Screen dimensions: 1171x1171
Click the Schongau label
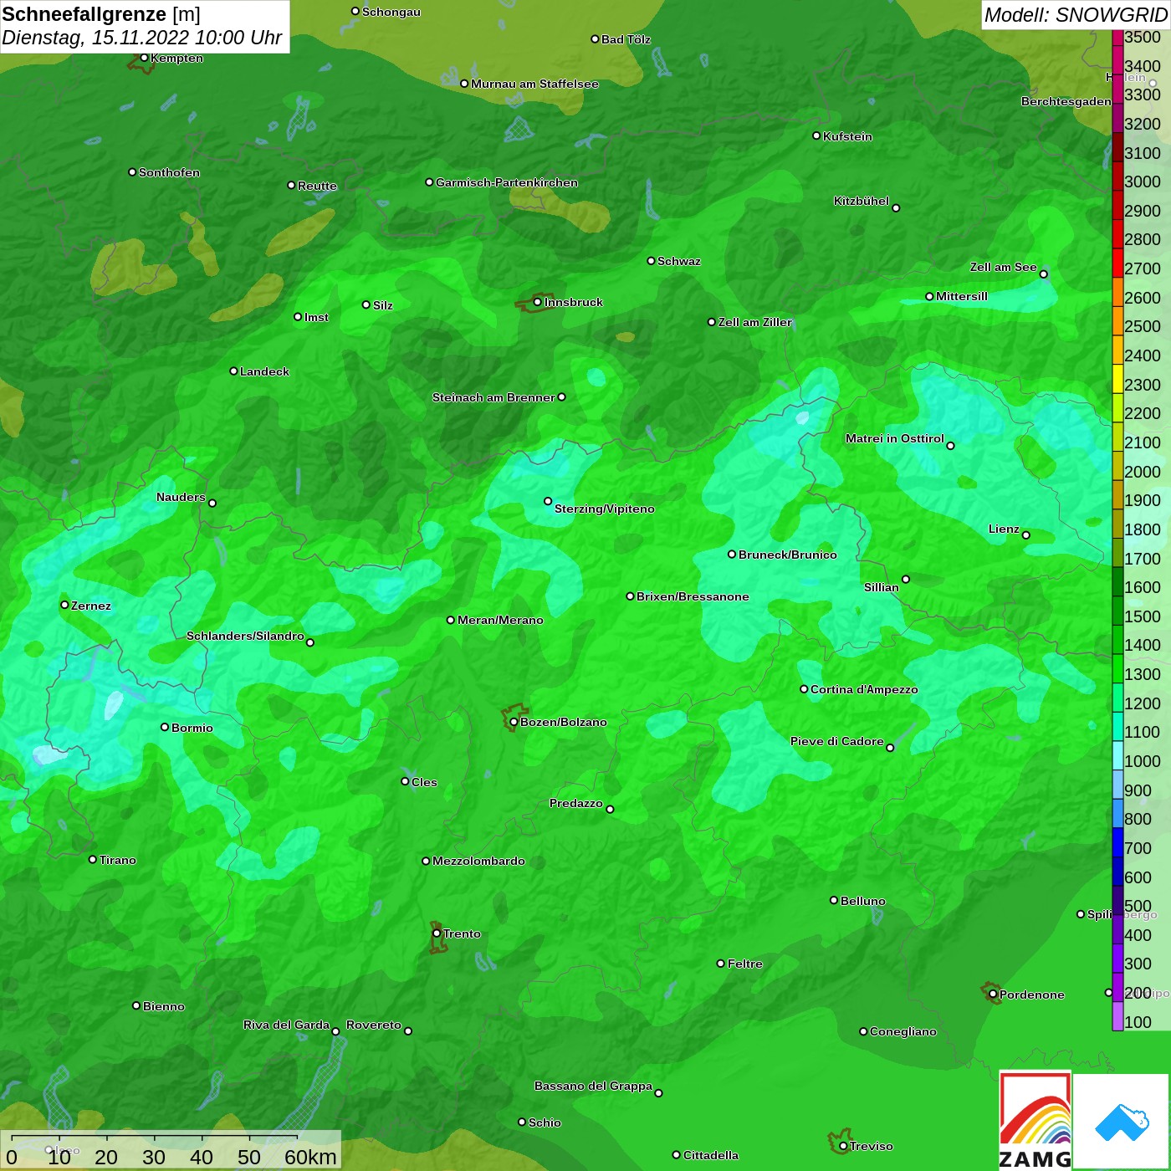(x=391, y=12)
